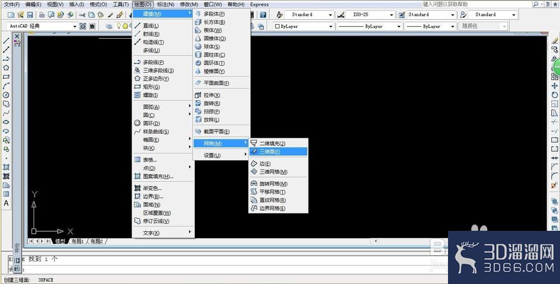Screen dimensions: 560x284
Task: Click the Table Style icon in styles toolbar
Action: coord(402,15)
